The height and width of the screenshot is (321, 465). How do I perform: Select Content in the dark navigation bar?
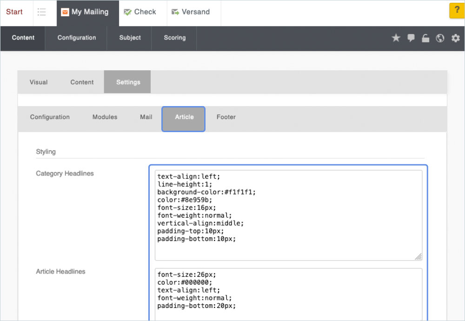click(23, 38)
